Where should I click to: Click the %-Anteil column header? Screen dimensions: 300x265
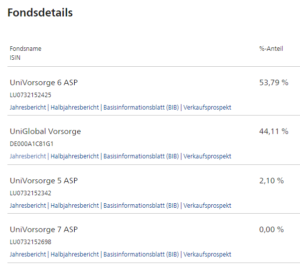271,48
